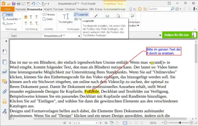Click the print icon in quick access toolbar
198x126 pixels.
coord(19,3)
